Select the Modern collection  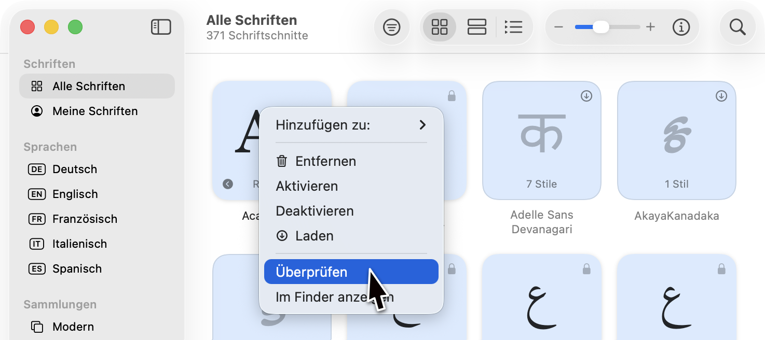tap(73, 327)
